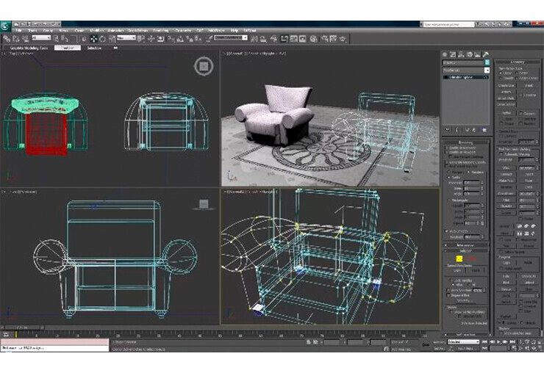Collapse the Rendering rollout header
This screenshot has width=544, height=373.
pos(465,142)
